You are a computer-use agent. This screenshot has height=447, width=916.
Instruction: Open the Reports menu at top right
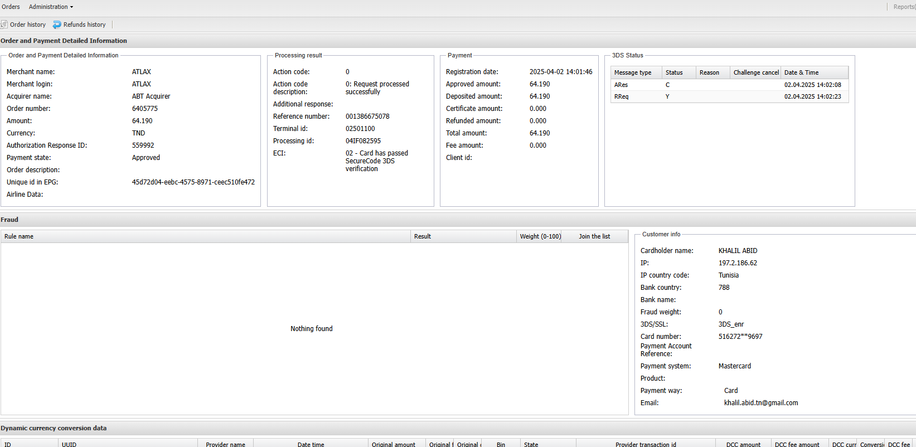903,7
